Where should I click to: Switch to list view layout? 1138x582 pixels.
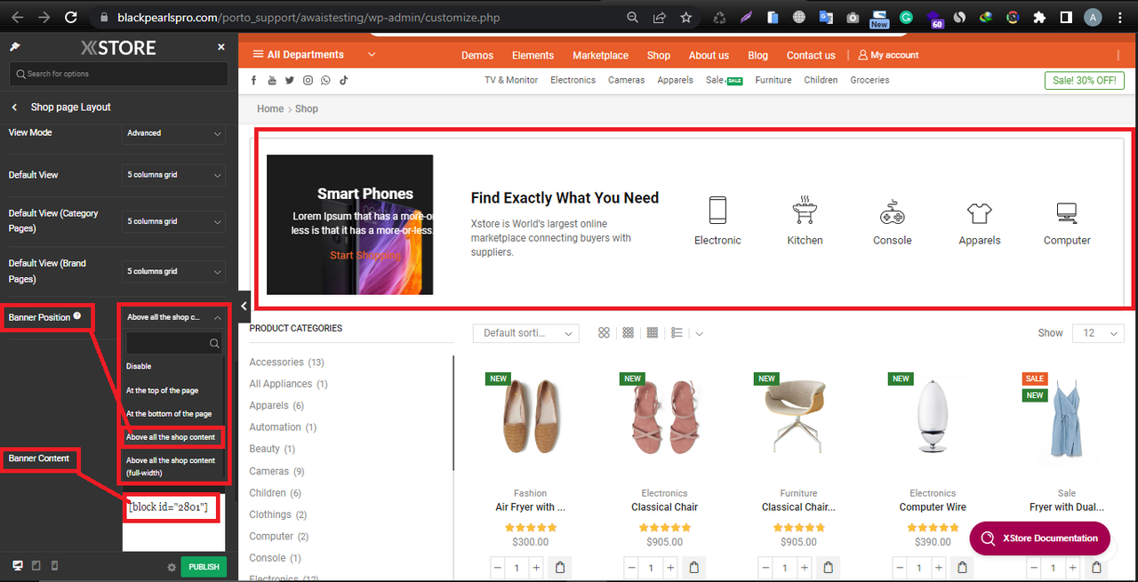(x=677, y=332)
